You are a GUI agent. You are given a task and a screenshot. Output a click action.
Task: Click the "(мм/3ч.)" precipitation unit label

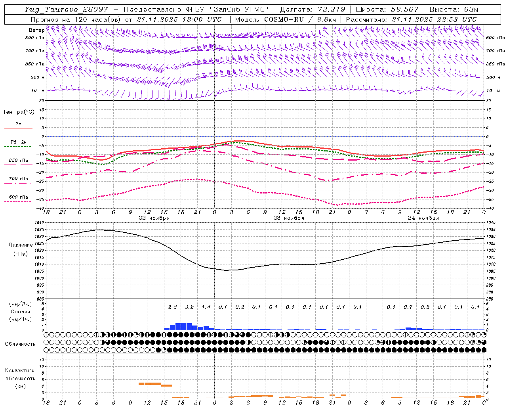pos(21,304)
